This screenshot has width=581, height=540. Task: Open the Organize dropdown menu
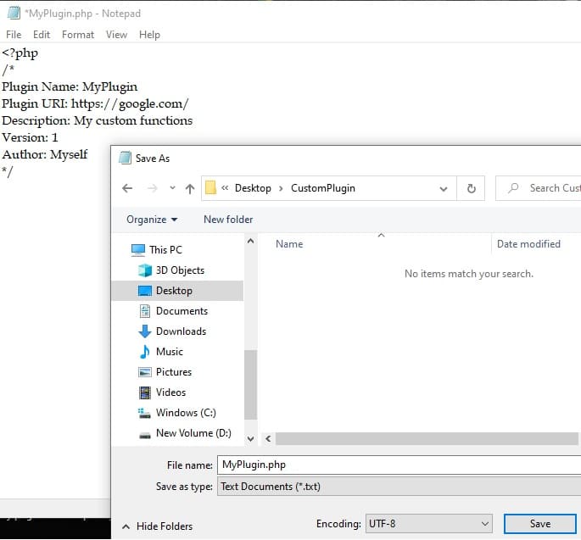(x=152, y=220)
